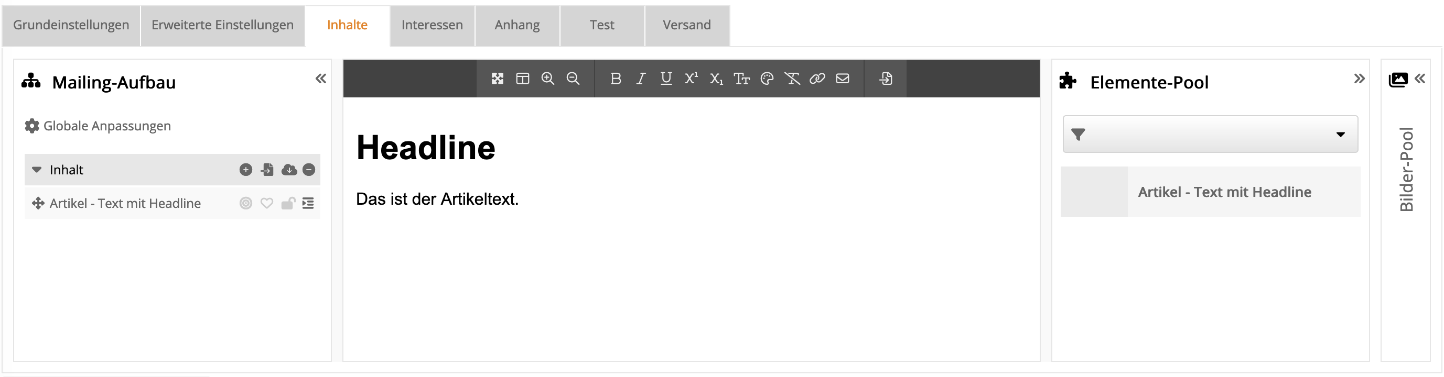Open the text color palette tool
The width and height of the screenshot is (1444, 377).
click(767, 79)
